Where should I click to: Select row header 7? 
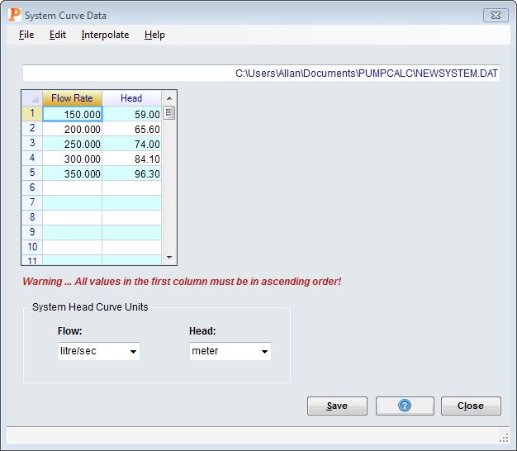[x=32, y=202]
